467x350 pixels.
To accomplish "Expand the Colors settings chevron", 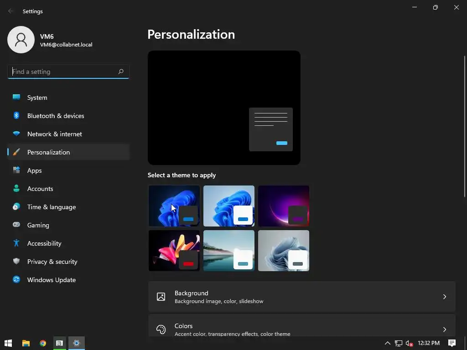I will pos(444,329).
